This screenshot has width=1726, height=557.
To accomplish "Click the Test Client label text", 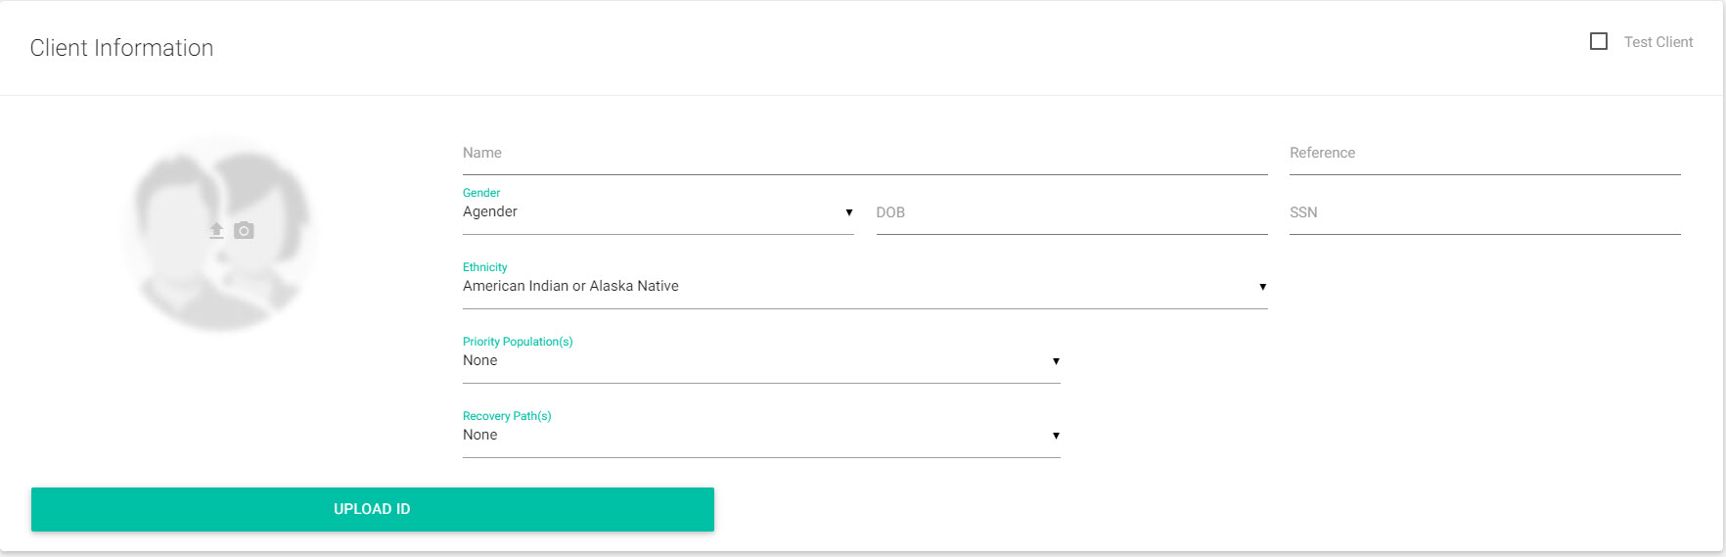I will point(1658,42).
